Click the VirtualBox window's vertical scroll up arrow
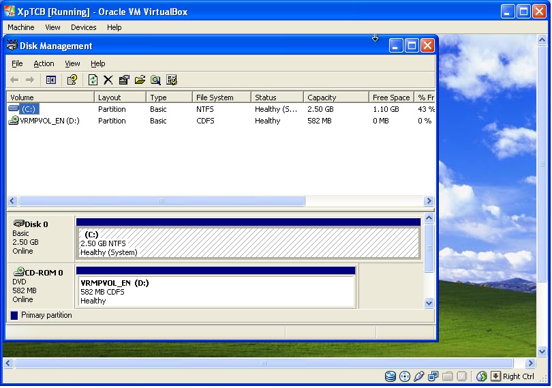Screen dimensions: 552x388 point(542,40)
